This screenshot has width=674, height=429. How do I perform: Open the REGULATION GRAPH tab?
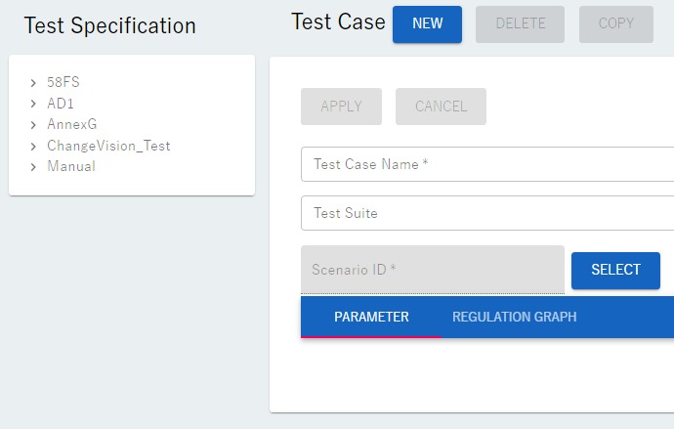point(514,318)
